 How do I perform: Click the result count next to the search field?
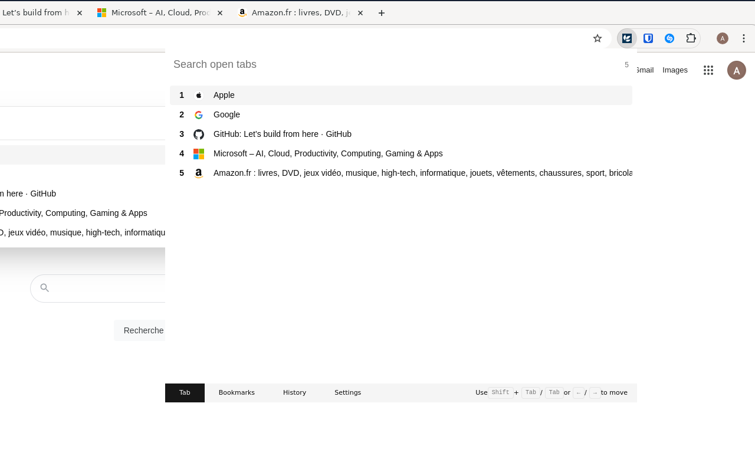tap(626, 65)
